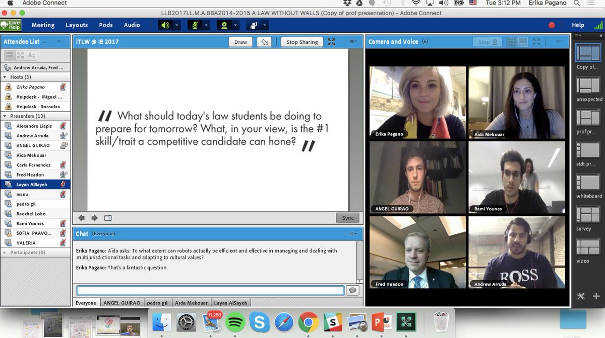This screenshot has width=605, height=338.
Task: Click Stop webcam button in Camera pod
Action: tap(488, 42)
